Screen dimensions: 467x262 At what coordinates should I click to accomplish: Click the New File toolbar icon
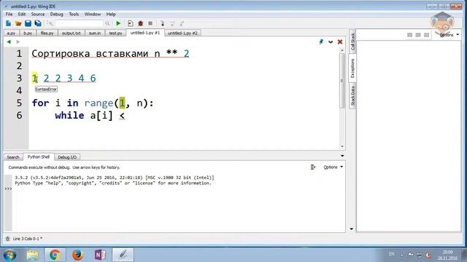tap(8, 23)
